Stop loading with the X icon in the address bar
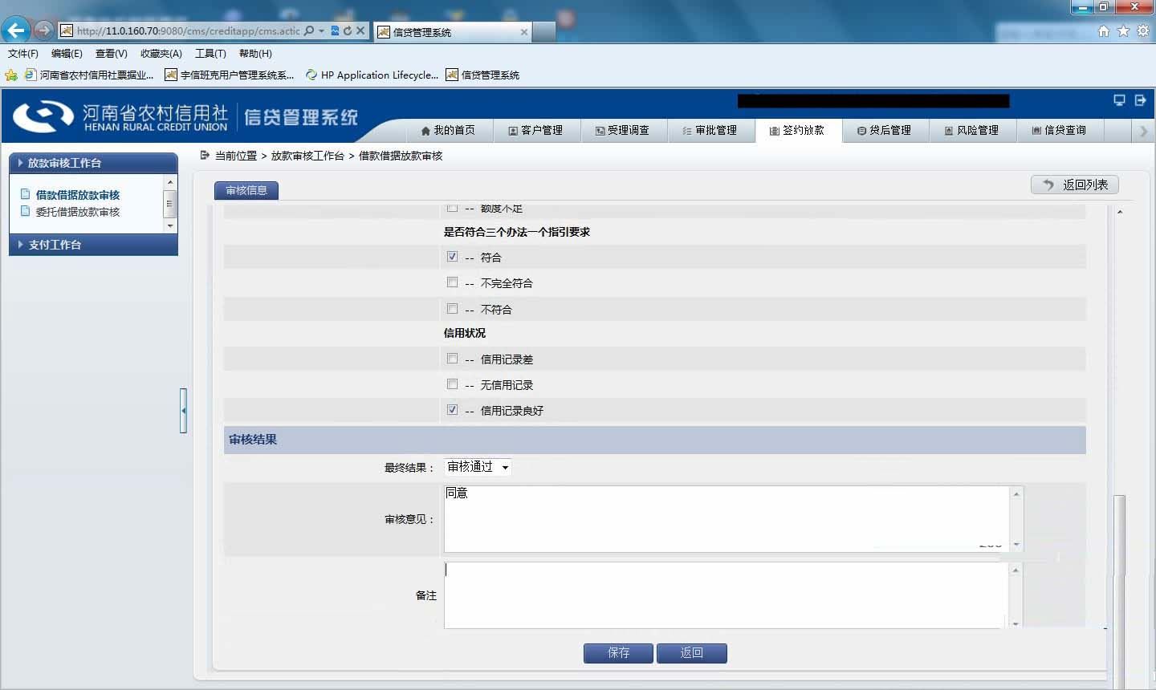Image resolution: width=1156 pixels, height=690 pixels. tap(360, 30)
